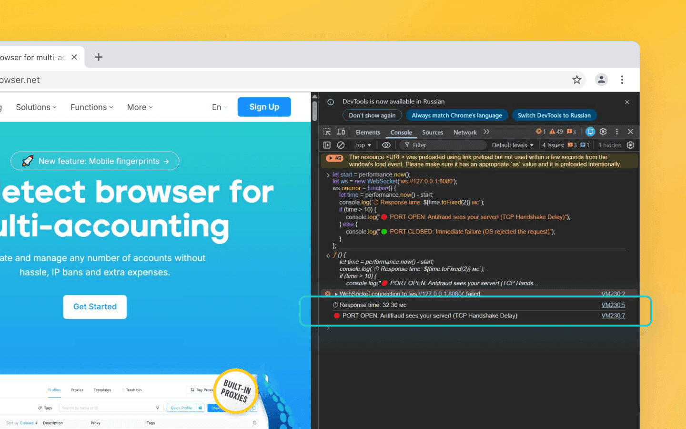This screenshot has height=429, width=686.
Task: Expand the WebSocket connection failed error
Action: click(x=336, y=294)
